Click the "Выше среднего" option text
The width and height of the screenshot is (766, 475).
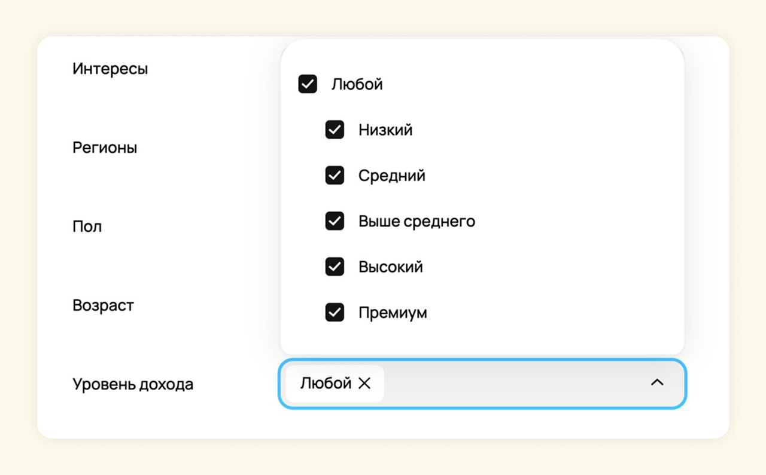[x=417, y=221]
